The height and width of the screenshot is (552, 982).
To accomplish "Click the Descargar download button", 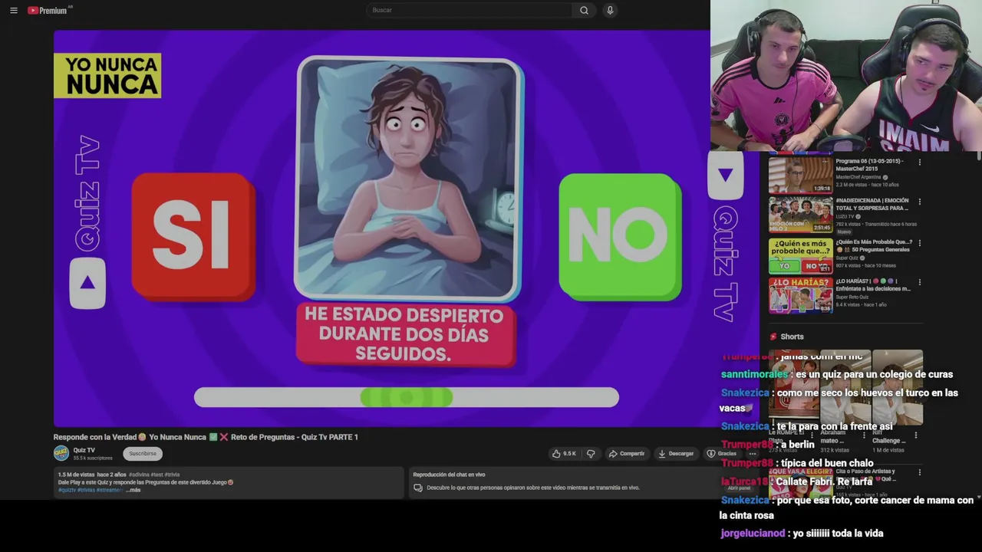I will [676, 454].
